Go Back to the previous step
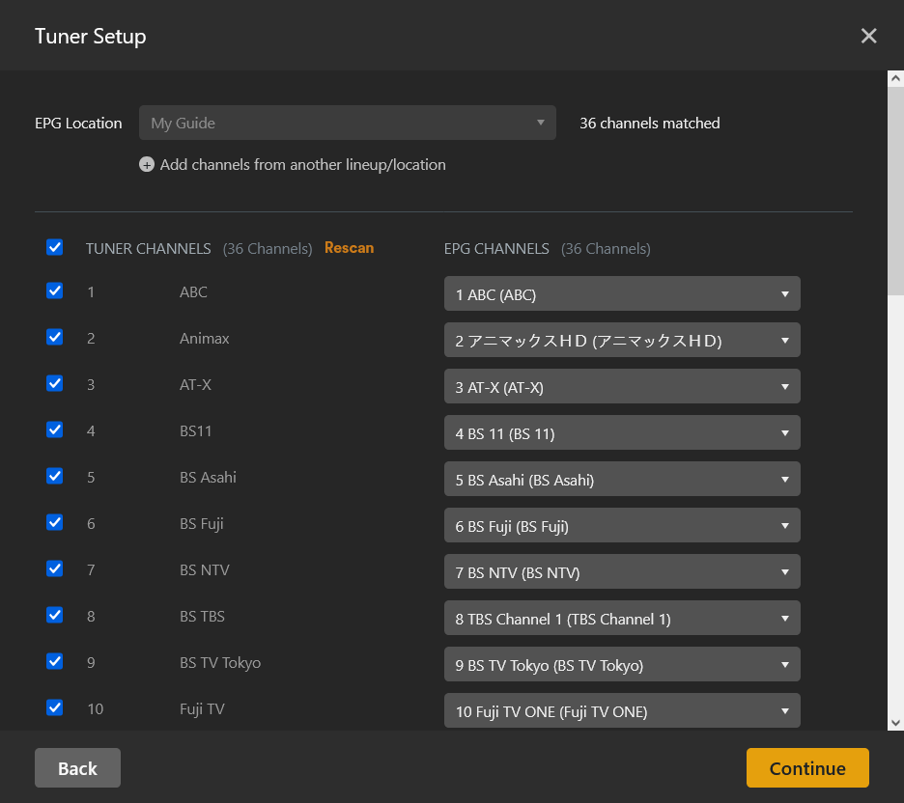The height and width of the screenshot is (803, 904). click(x=77, y=767)
